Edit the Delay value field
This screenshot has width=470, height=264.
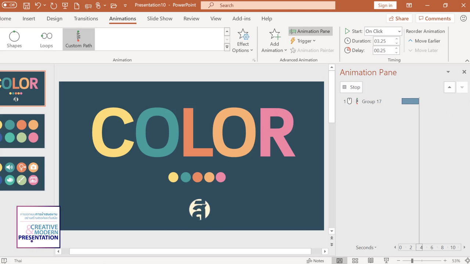(x=384, y=50)
